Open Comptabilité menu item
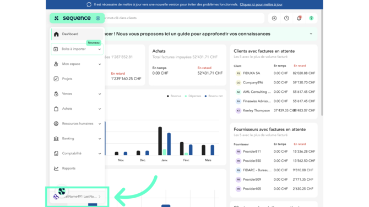The height and width of the screenshot is (207, 369). point(77,153)
